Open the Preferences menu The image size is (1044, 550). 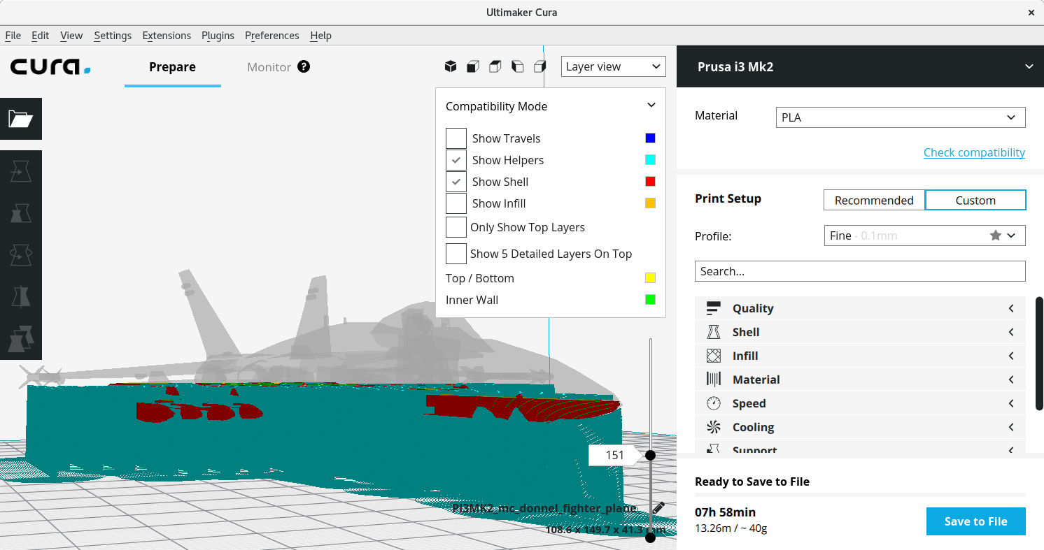point(272,36)
